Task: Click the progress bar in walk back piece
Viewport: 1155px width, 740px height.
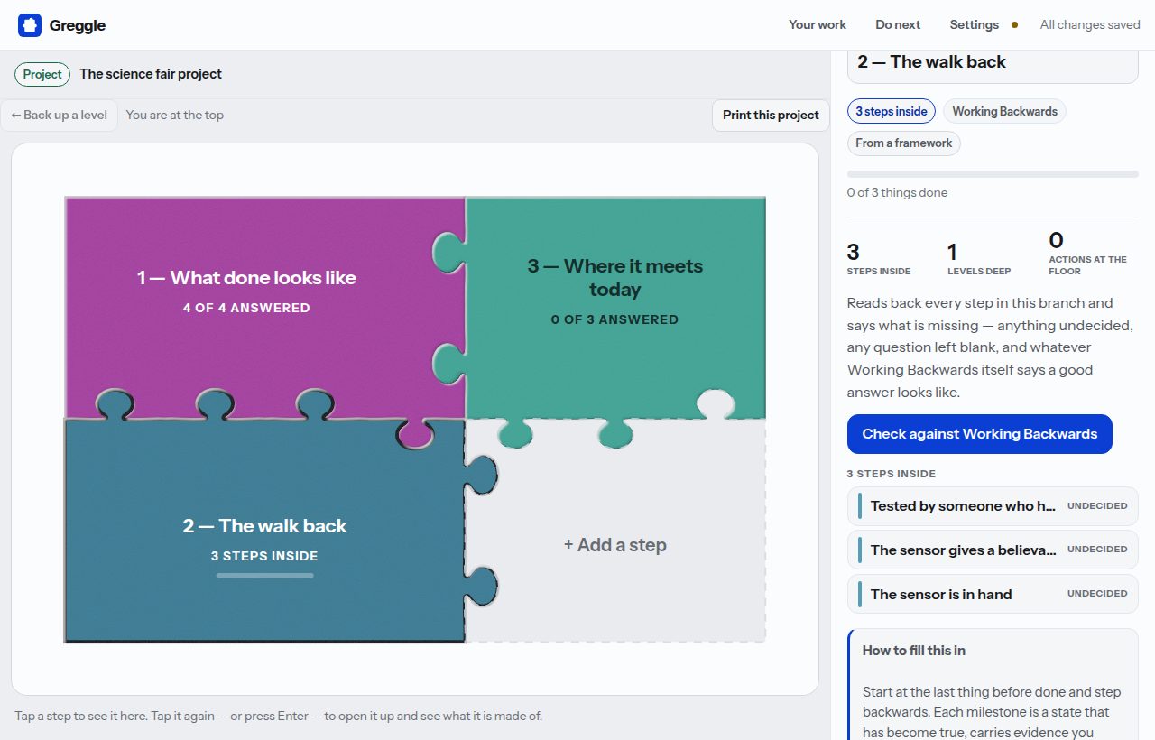Action: 264,576
